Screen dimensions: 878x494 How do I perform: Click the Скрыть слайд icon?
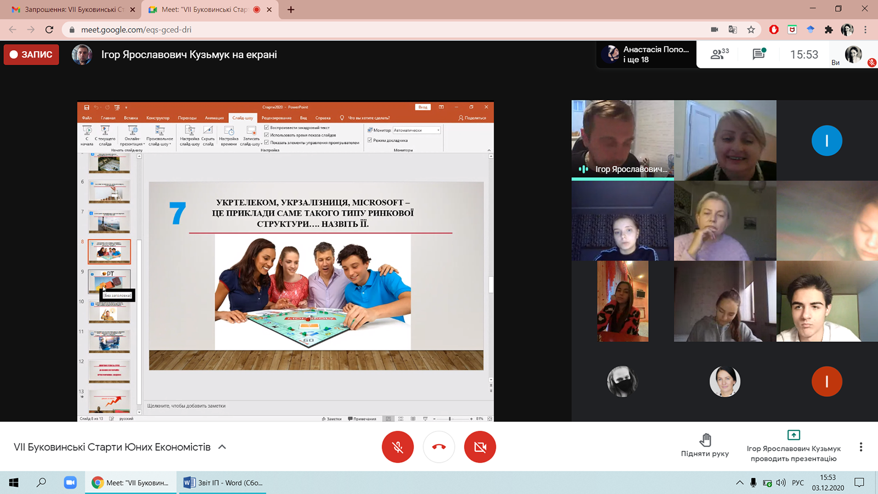click(208, 135)
